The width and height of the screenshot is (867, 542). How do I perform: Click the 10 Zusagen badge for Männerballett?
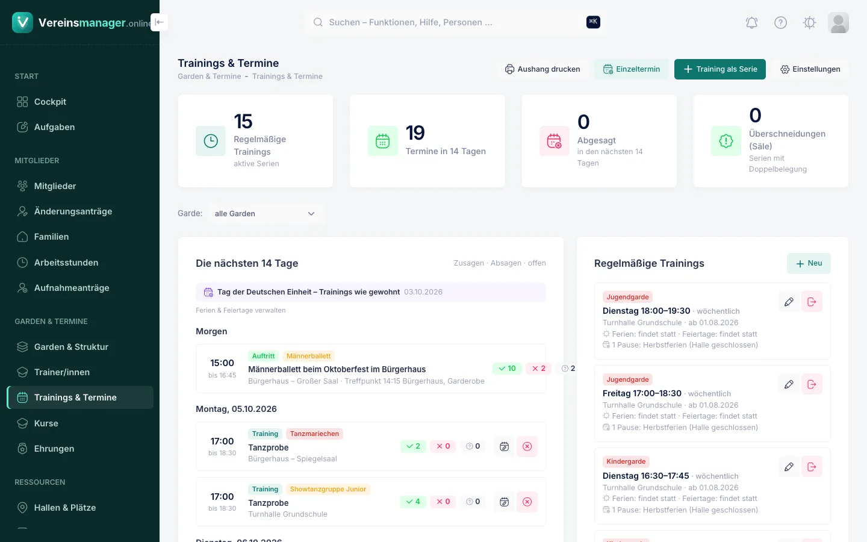tap(508, 369)
